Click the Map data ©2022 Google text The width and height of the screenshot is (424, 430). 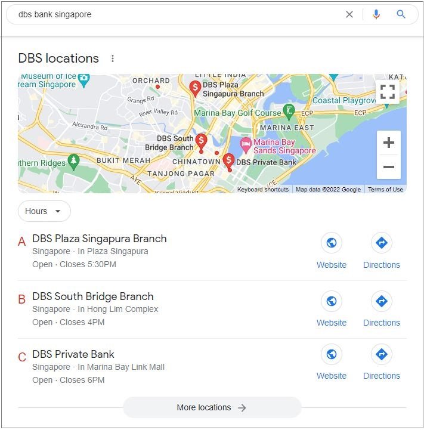coord(328,190)
